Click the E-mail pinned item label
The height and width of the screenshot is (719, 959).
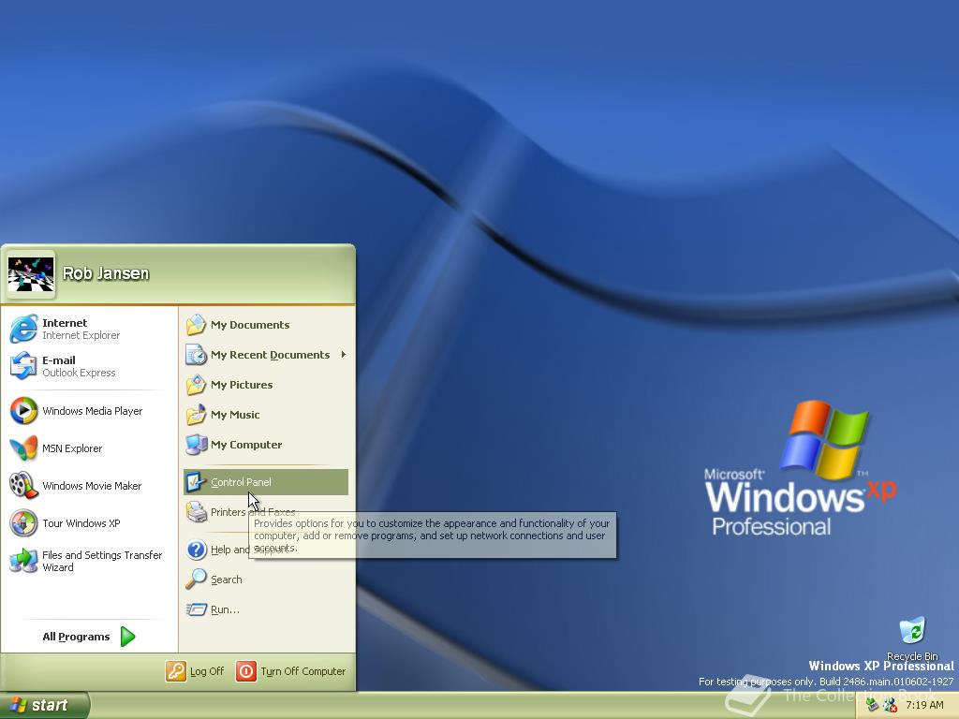tap(59, 360)
